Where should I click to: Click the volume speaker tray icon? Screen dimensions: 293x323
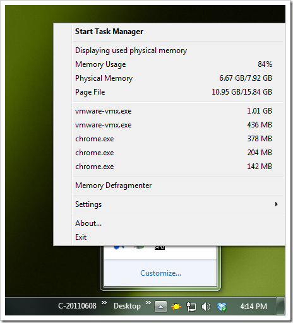click(206, 307)
